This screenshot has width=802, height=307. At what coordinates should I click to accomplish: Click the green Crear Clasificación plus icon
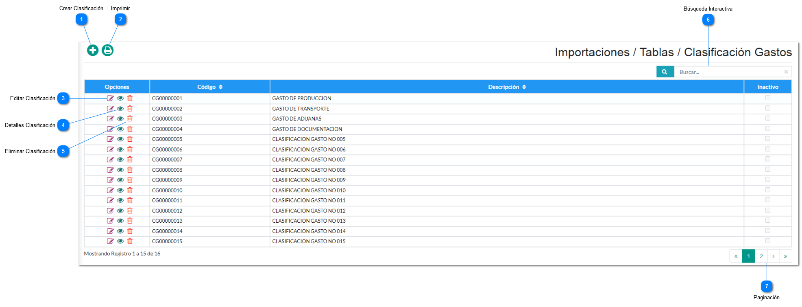[93, 50]
